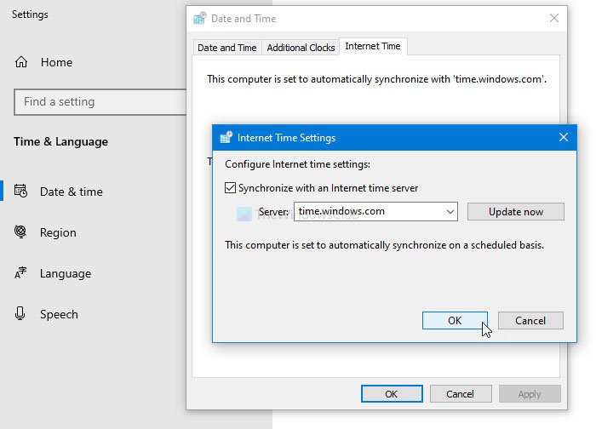Screen dimensions: 596x429
Task: Select the Internet Time tab
Action: click(373, 47)
